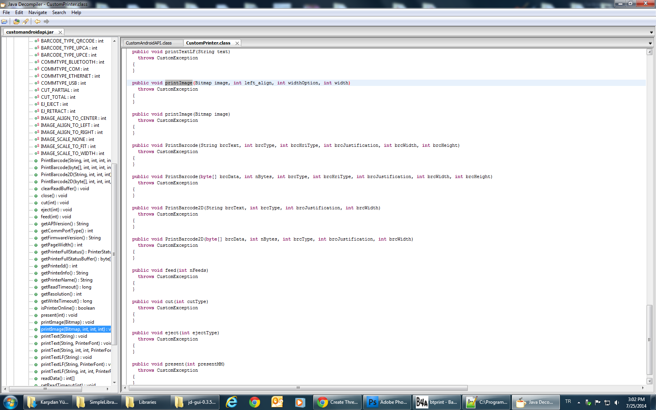Switch to Adobe Photoshop taskbar button
The height and width of the screenshot is (410, 656).
pyautogui.click(x=387, y=402)
